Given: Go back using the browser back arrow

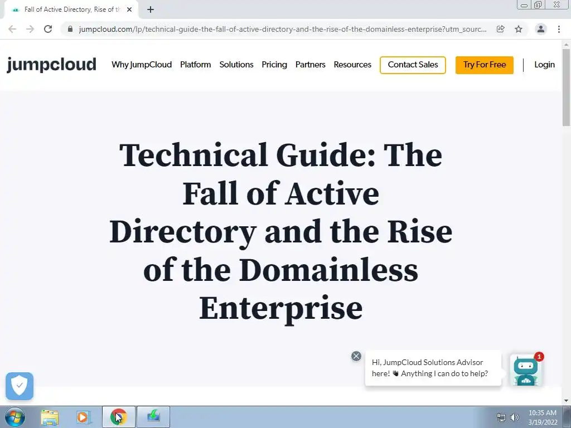Looking at the screenshot, I should (12, 29).
